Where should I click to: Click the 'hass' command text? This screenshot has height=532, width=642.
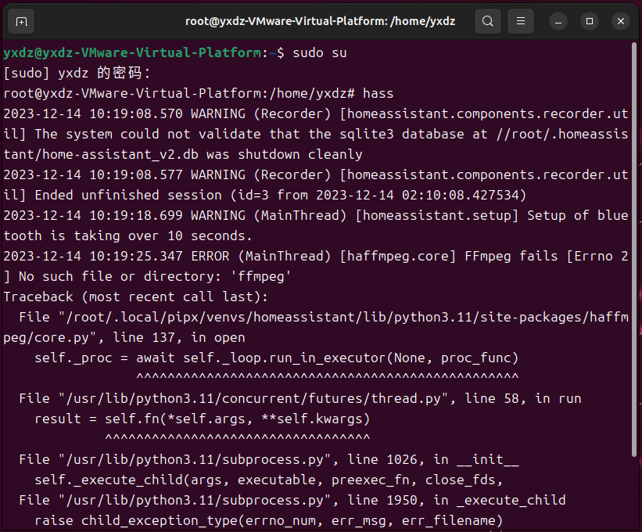[x=378, y=93]
